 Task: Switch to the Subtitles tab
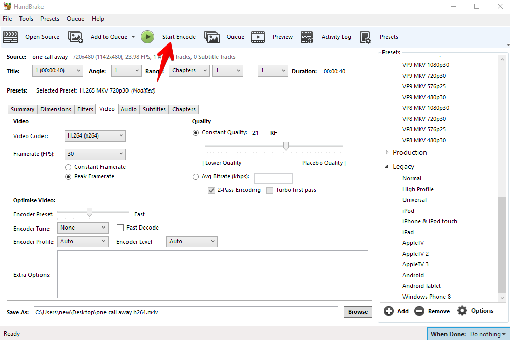(x=154, y=109)
